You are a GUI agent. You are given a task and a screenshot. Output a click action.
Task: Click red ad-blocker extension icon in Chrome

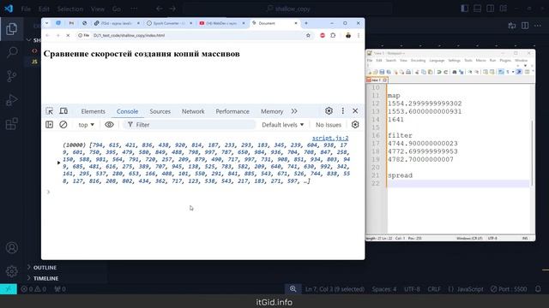point(323,35)
